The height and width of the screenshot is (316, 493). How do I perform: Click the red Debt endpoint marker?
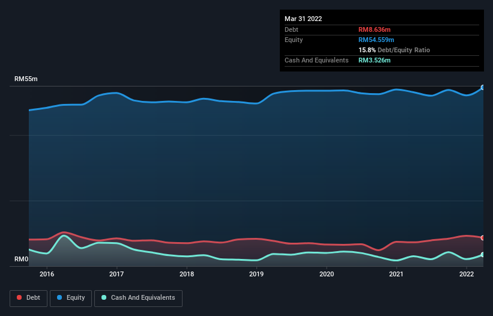click(x=483, y=238)
